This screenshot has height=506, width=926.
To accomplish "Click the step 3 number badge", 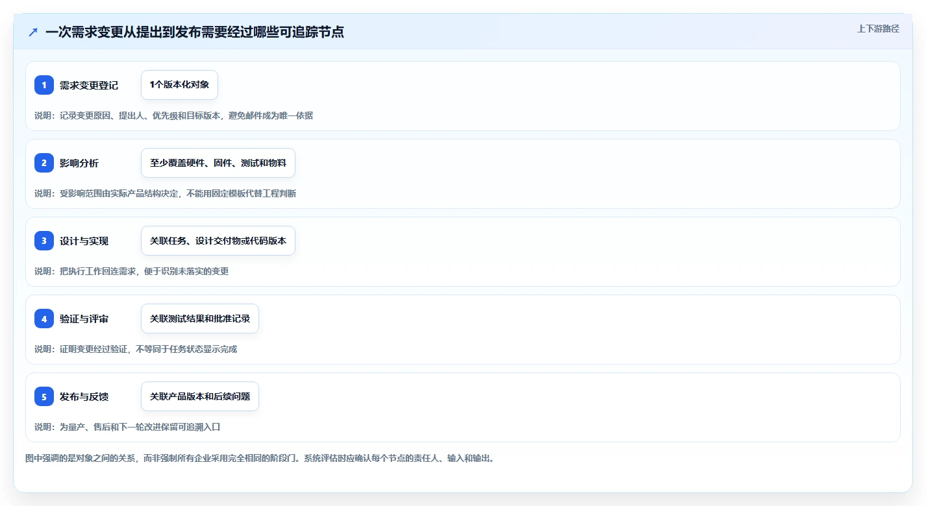I will tap(44, 241).
